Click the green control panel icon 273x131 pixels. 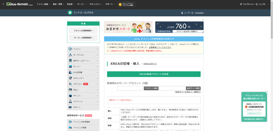pos(70,13)
